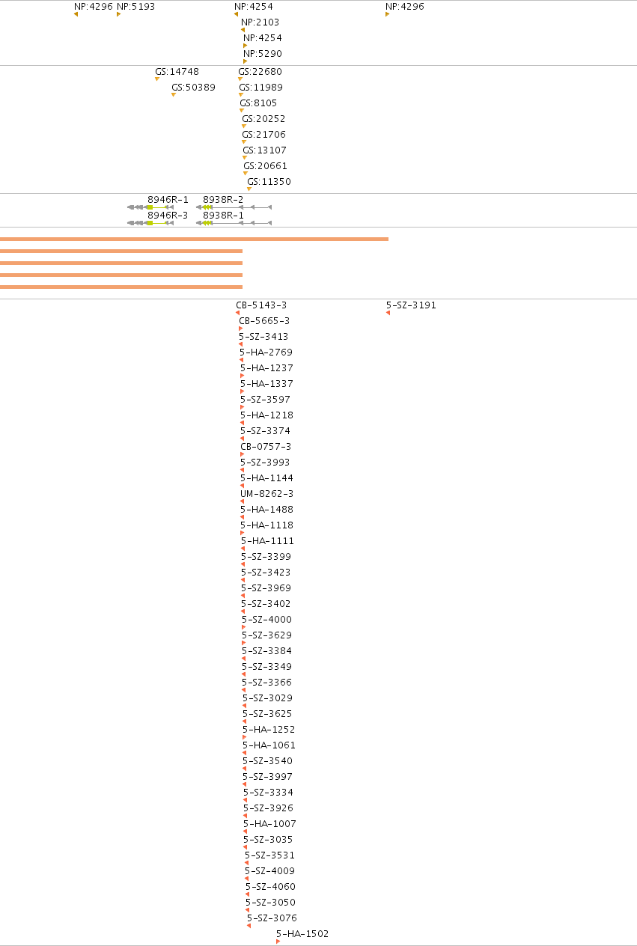Select the 5-SZ-3050 label

pyautogui.click(x=271, y=902)
